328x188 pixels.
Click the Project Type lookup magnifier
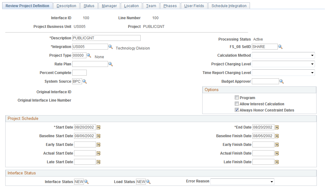89,55
